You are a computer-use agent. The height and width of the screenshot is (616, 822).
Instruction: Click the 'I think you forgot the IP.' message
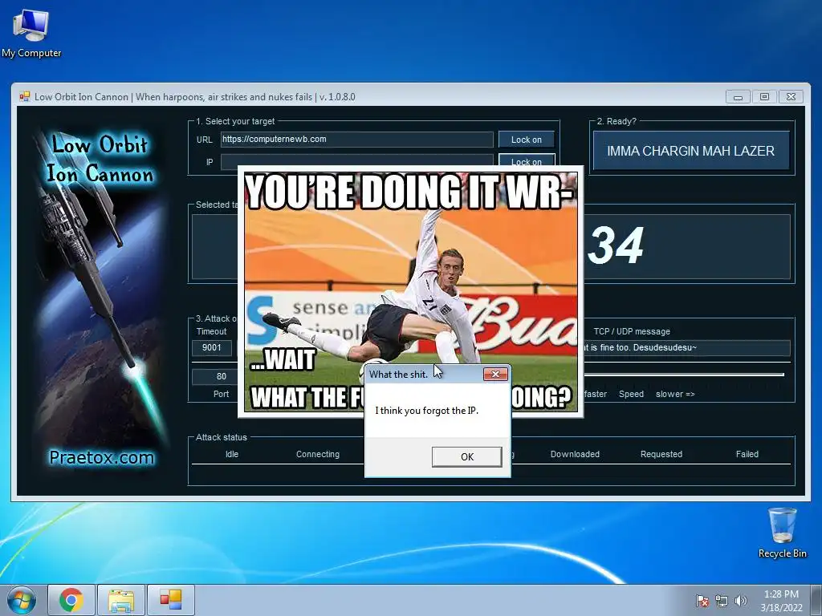[x=427, y=411]
